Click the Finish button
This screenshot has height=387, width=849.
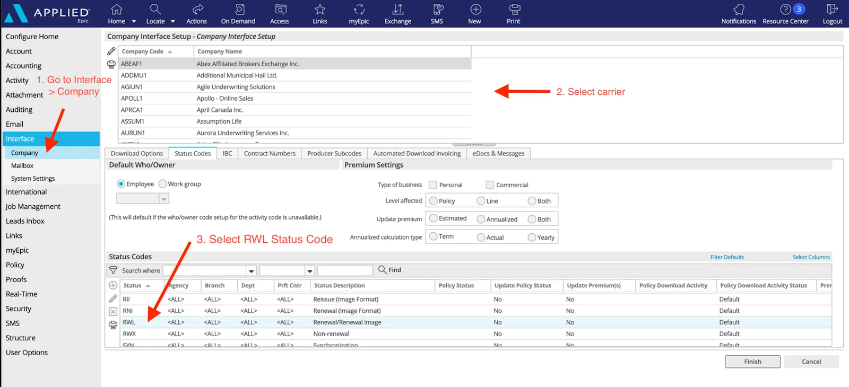coord(752,362)
